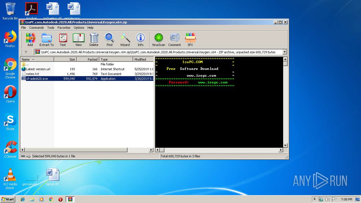The width and height of the screenshot is (361, 203).
Task: Click the Extract To toolbar icon
Action: click(x=47, y=39)
